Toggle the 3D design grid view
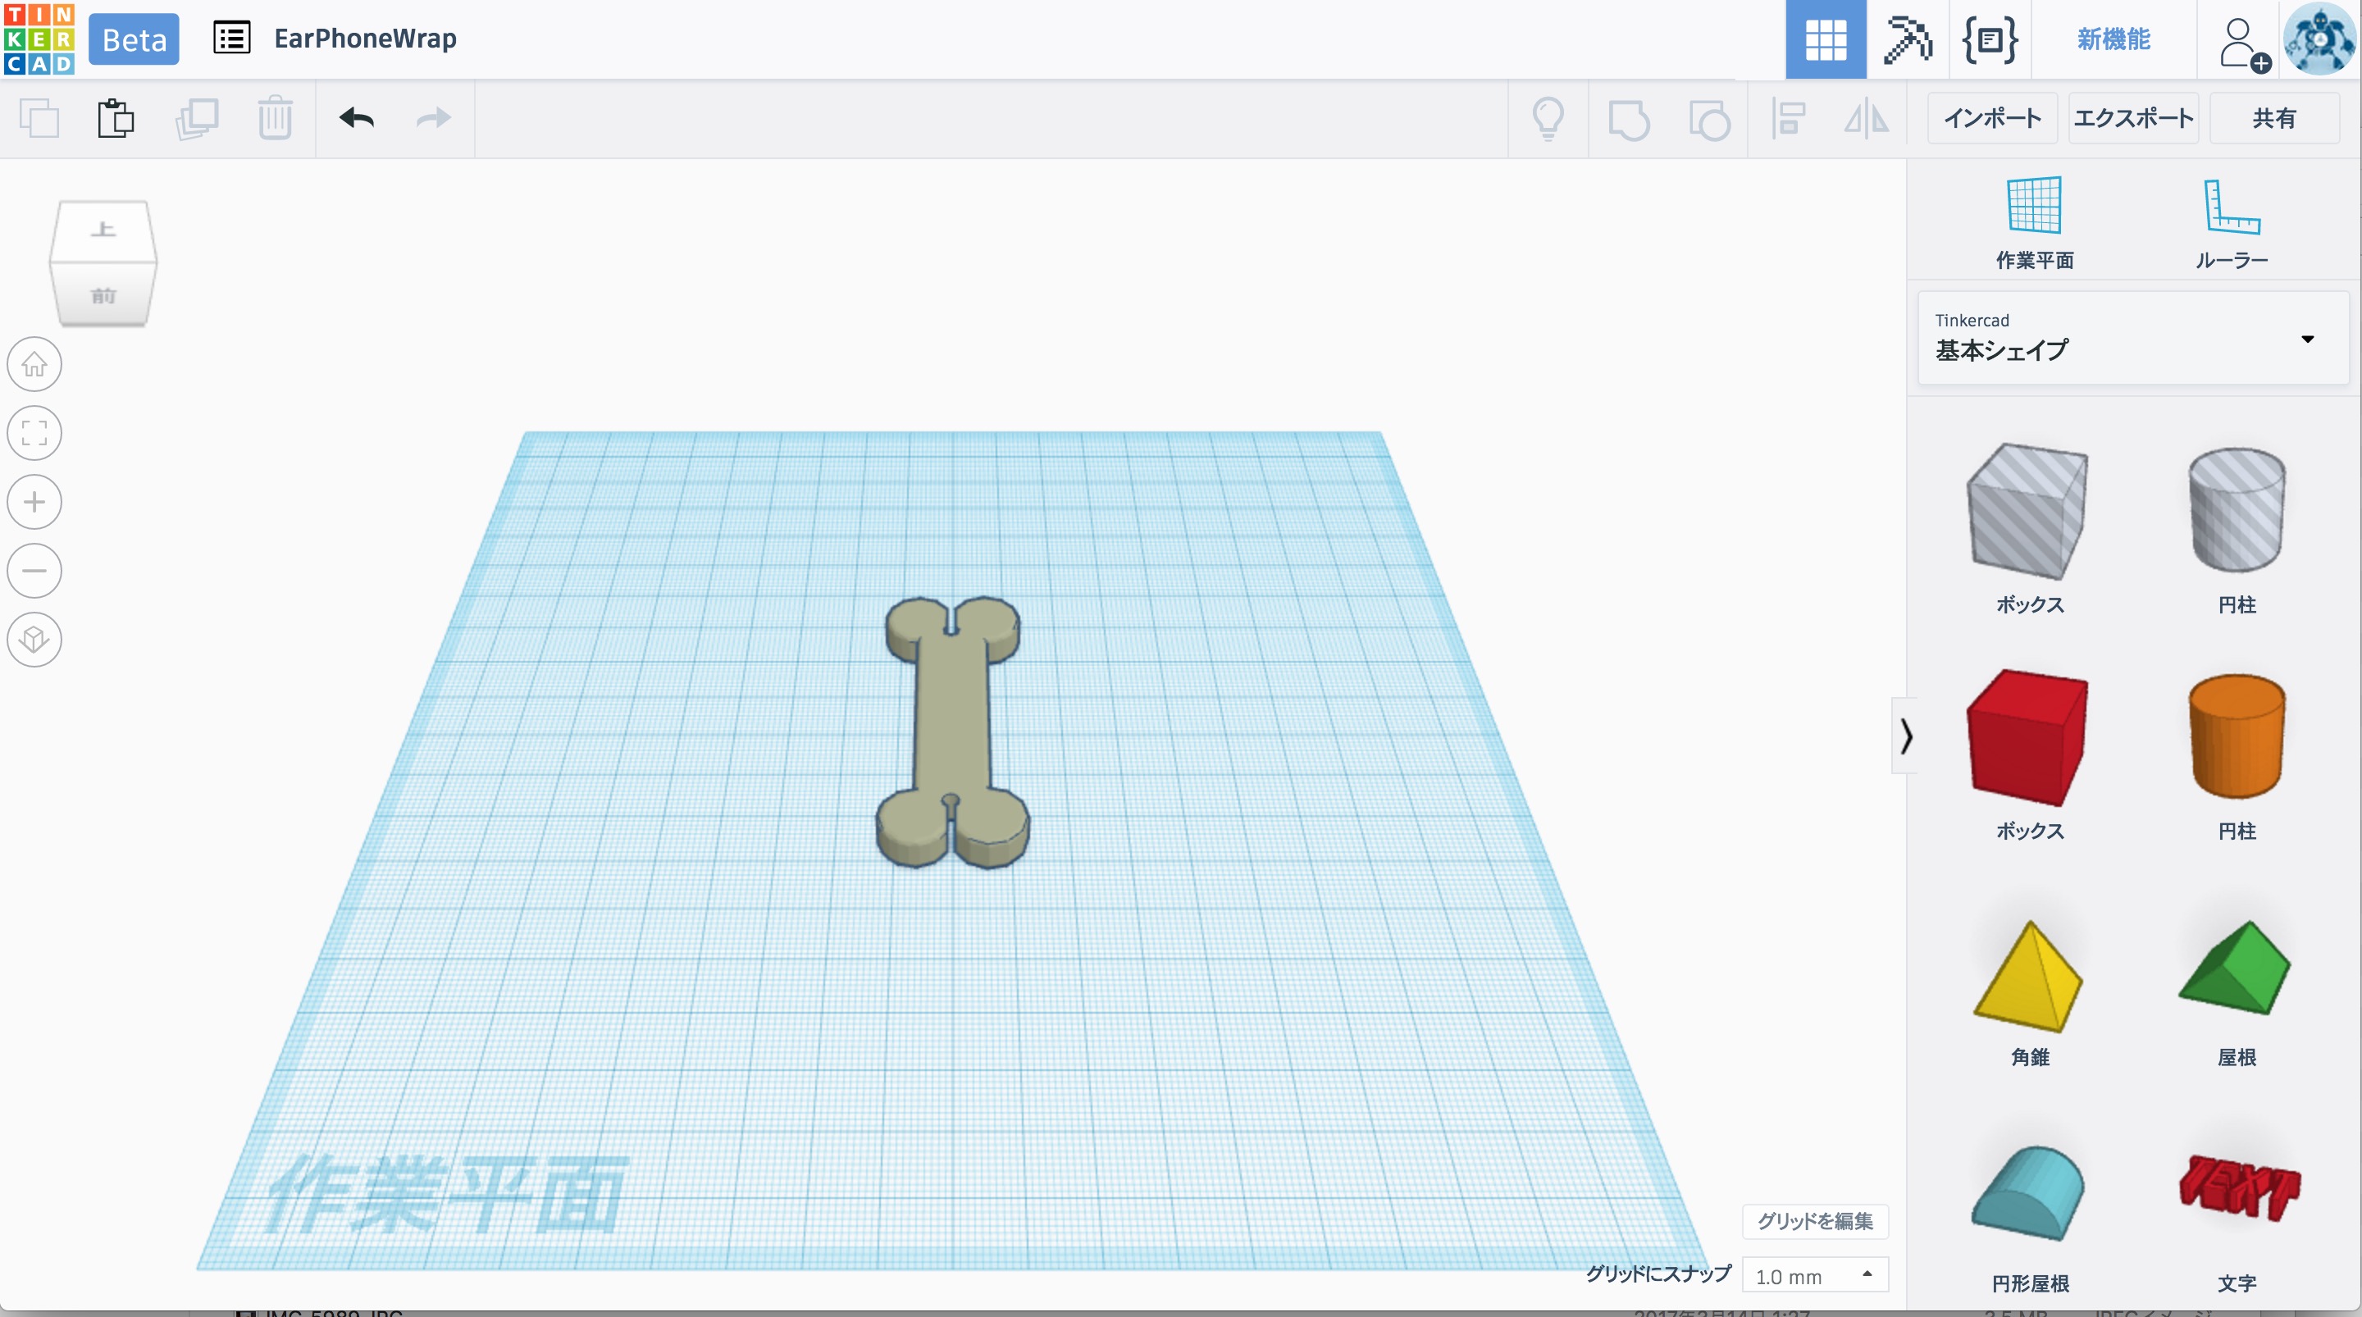This screenshot has width=2362, height=1317. [1825, 39]
